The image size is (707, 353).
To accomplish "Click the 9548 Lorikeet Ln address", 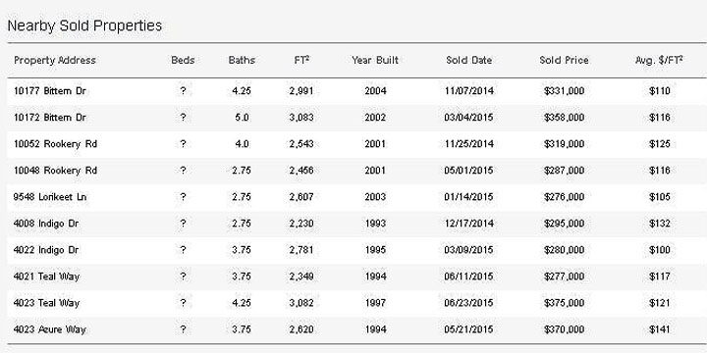I will click(x=50, y=197).
